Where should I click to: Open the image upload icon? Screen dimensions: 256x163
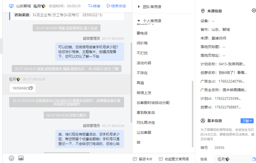tap(21, 158)
